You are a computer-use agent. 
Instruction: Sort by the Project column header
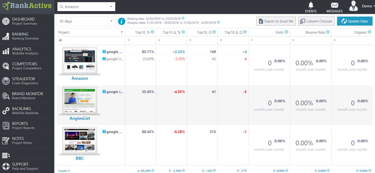pyautogui.click(x=90, y=32)
